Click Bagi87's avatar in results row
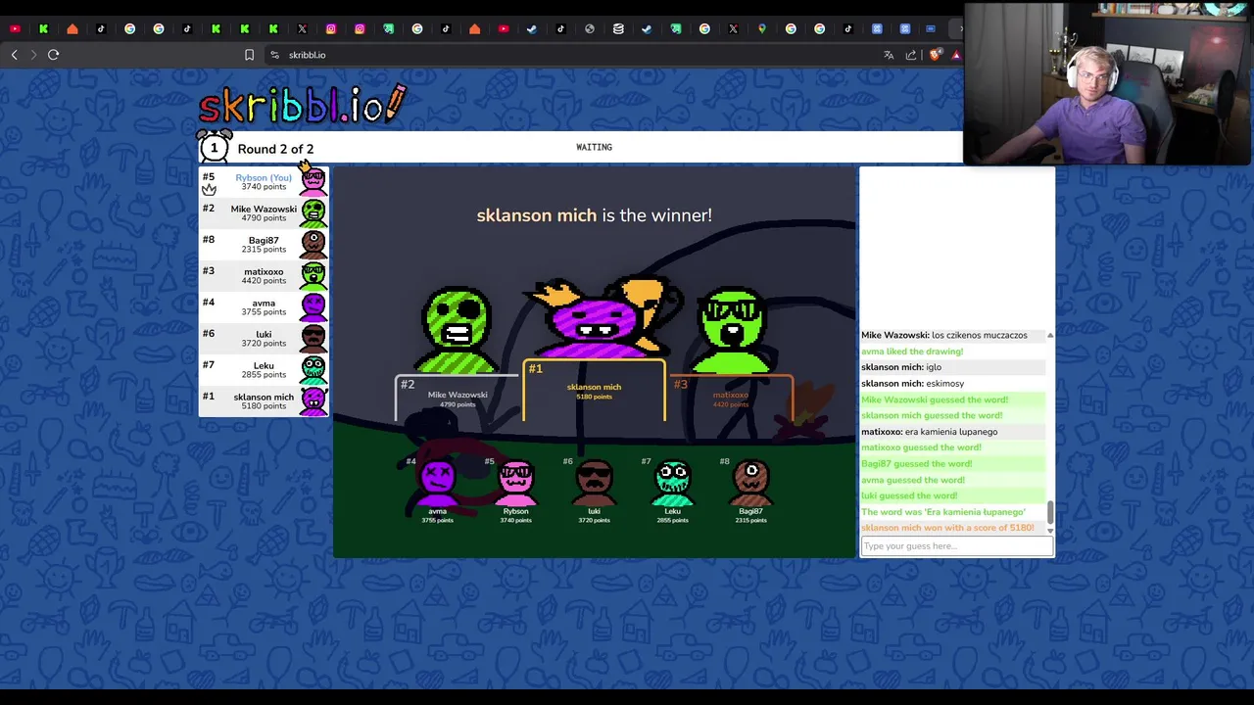Viewport: 1254px width, 705px height. coord(750,482)
